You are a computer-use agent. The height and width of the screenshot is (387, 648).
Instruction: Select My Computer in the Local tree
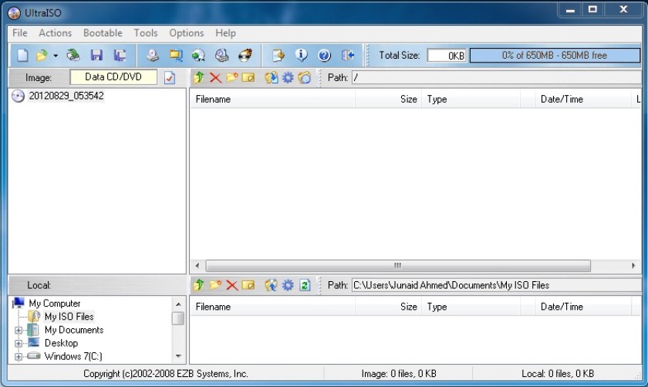55,304
